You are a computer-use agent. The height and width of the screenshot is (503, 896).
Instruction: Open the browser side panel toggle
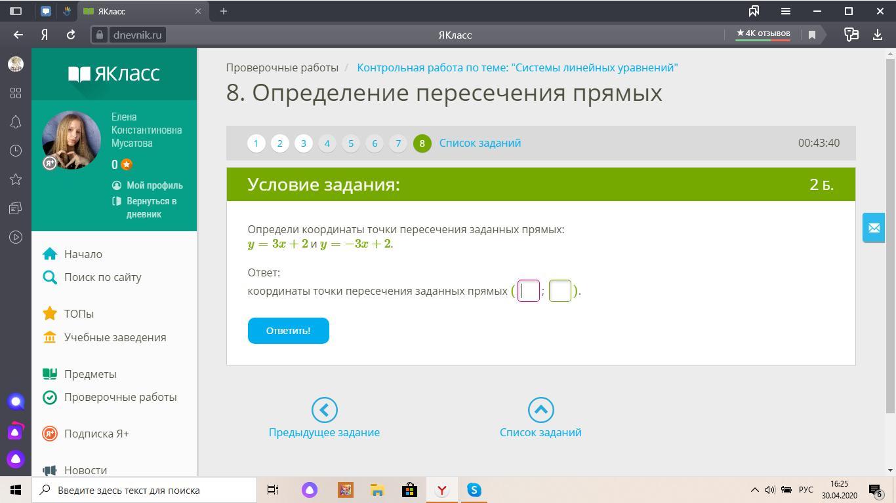coord(16,11)
